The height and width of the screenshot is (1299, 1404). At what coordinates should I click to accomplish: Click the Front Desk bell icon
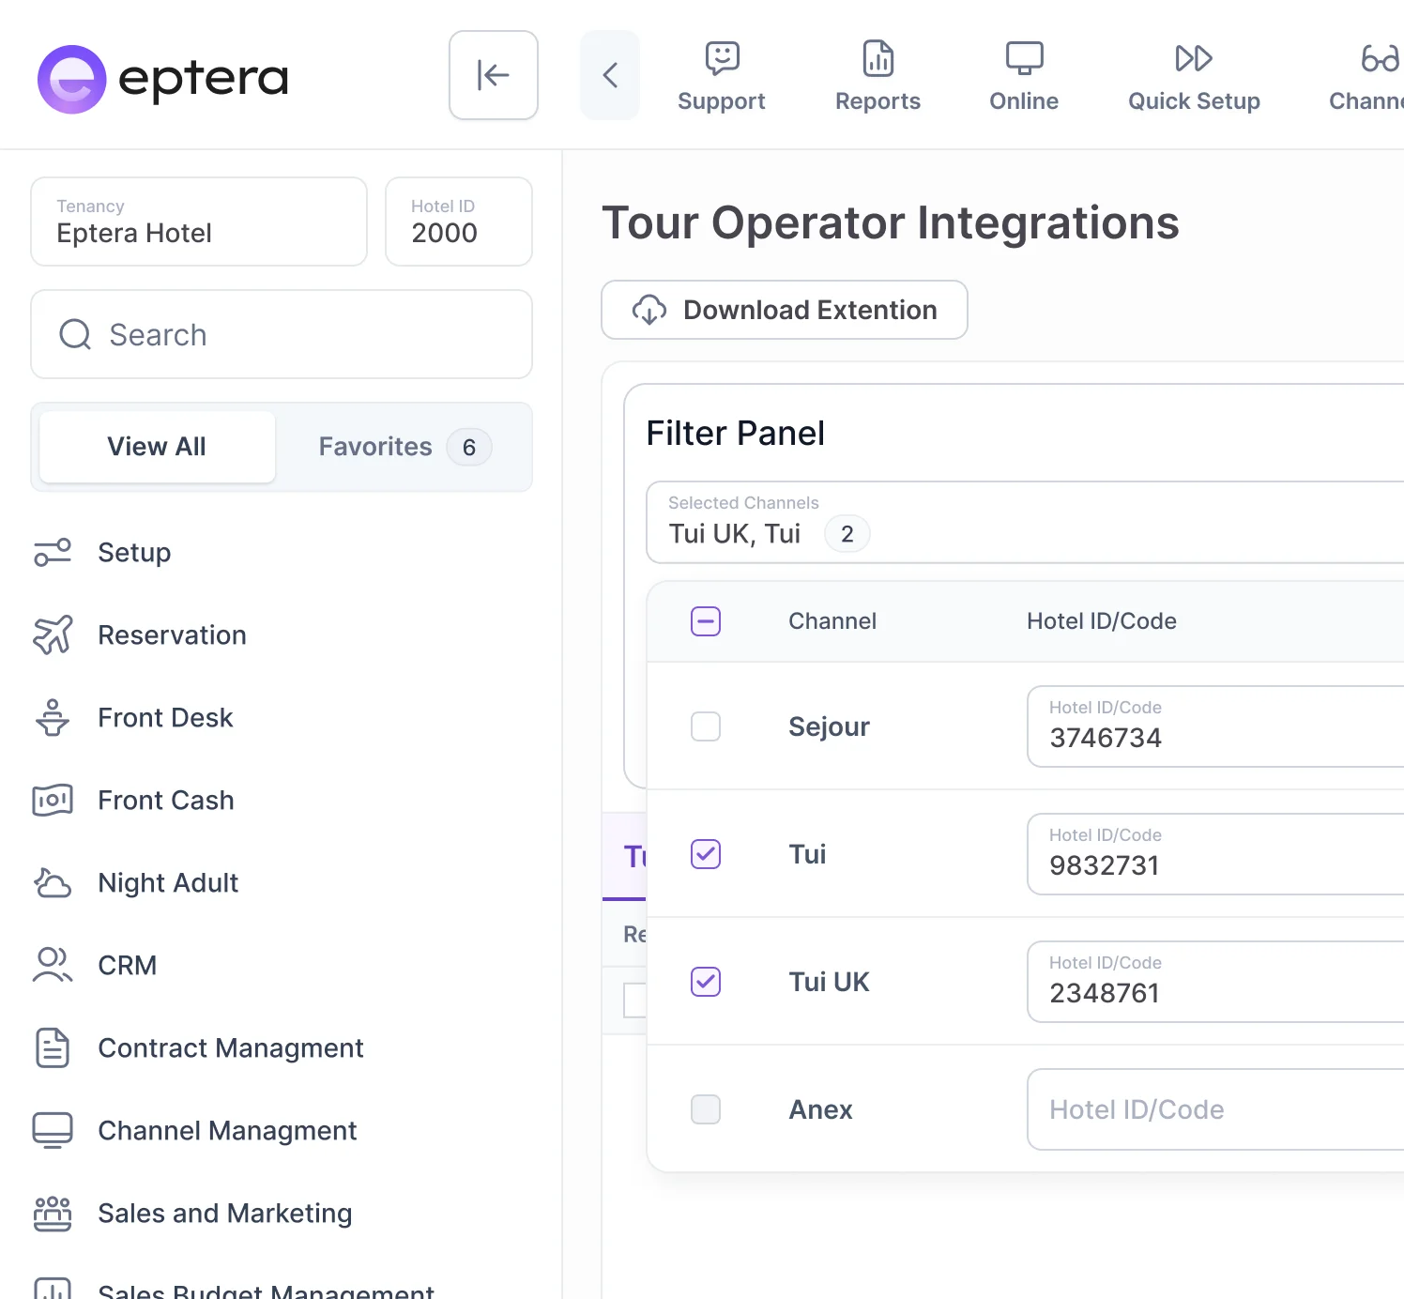pyautogui.click(x=53, y=717)
